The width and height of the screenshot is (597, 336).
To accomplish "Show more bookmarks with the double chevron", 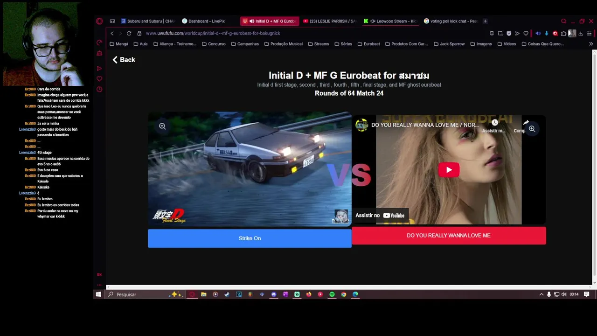I will (x=591, y=44).
